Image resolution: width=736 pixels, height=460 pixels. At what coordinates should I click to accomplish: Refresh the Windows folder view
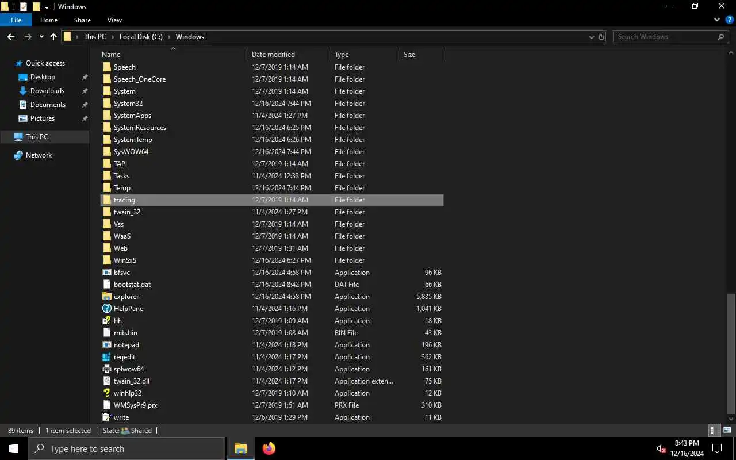(601, 37)
